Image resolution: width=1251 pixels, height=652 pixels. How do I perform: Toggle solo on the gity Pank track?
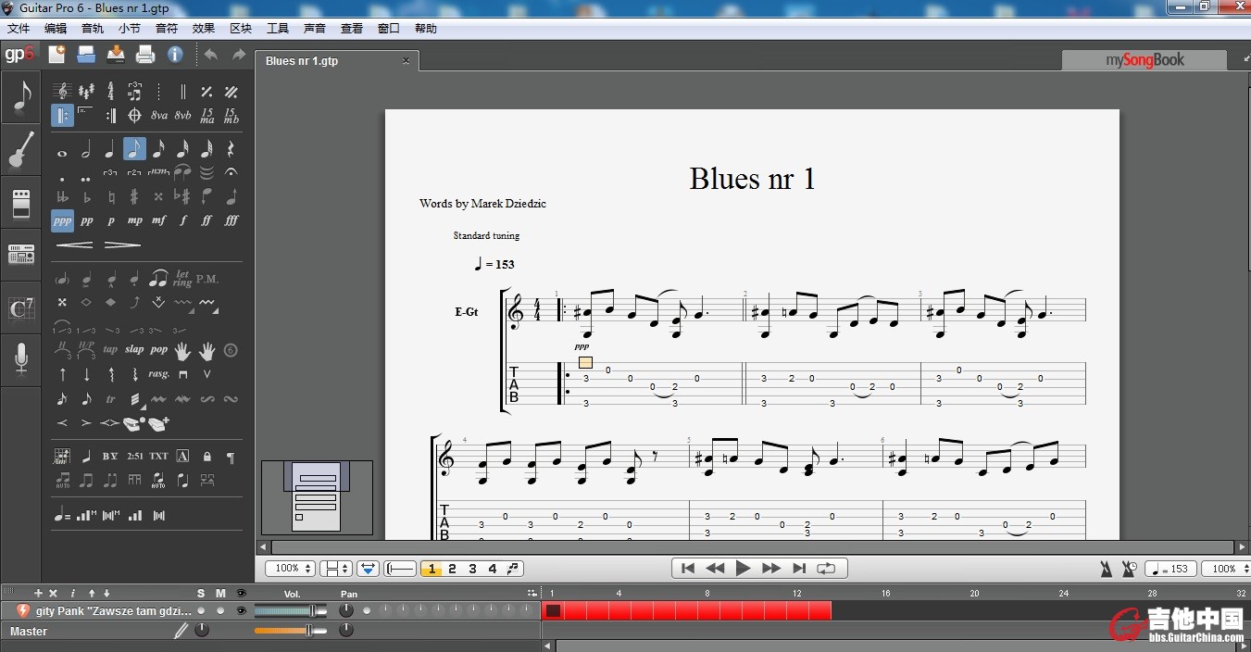click(x=201, y=610)
